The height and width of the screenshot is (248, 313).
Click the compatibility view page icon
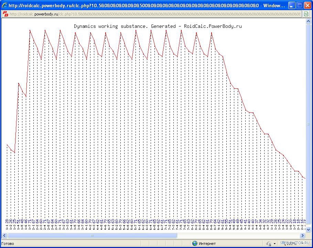coord(306,14)
